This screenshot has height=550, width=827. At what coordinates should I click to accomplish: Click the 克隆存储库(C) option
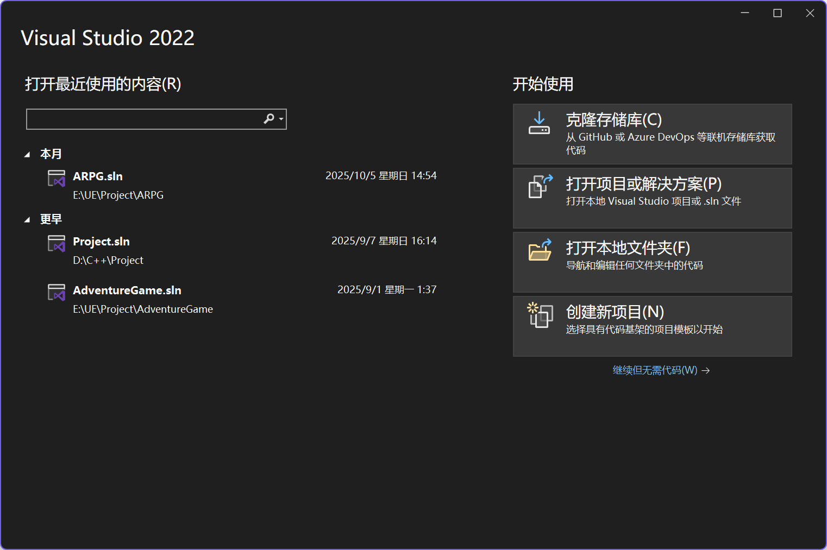pyautogui.click(x=652, y=134)
